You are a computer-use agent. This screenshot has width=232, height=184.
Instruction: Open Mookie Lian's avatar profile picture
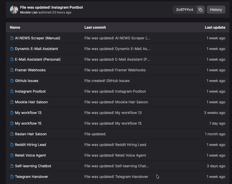(14, 10)
